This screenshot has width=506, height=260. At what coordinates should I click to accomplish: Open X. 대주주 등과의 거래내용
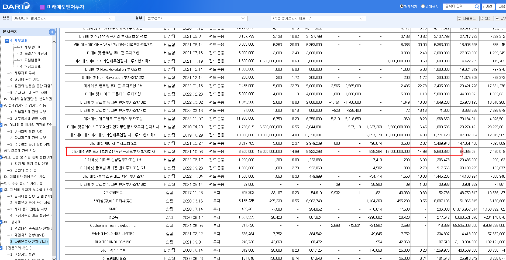[x=23, y=183]
